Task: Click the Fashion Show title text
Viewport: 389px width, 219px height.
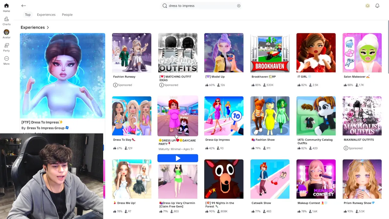Action: tap(263, 140)
